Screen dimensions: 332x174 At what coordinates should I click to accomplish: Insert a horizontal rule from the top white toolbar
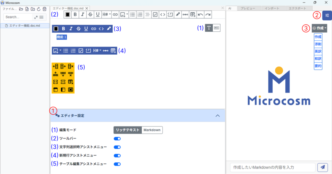(x=185, y=15)
